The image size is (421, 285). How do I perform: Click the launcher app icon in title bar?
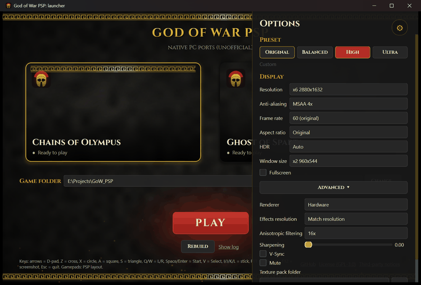[x=8, y=5]
